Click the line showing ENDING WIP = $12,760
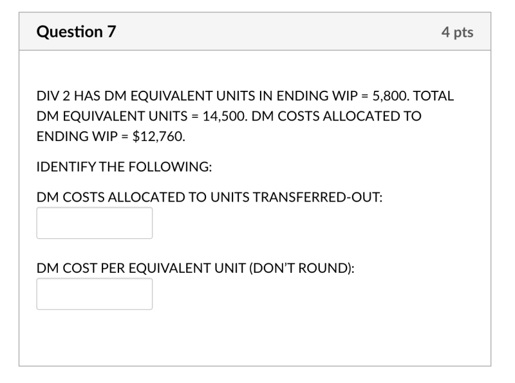The height and width of the screenshot is (383, 515). [x=109, y=135]
